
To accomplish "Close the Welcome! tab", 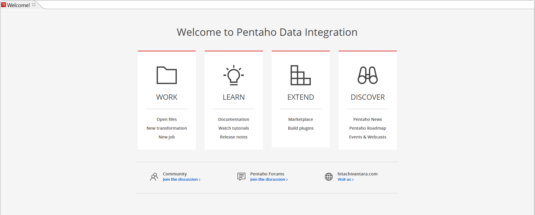I will coord(34,5).
